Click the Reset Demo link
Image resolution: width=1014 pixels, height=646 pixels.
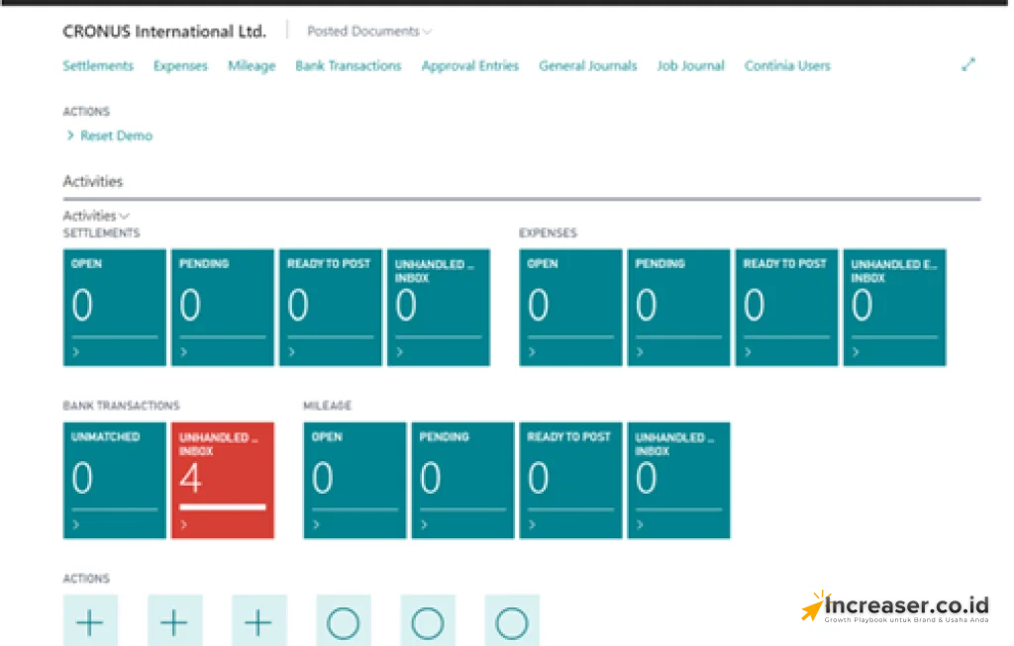[116, 136]
